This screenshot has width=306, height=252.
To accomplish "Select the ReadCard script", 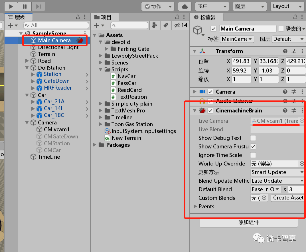I will tap(129, 90).
